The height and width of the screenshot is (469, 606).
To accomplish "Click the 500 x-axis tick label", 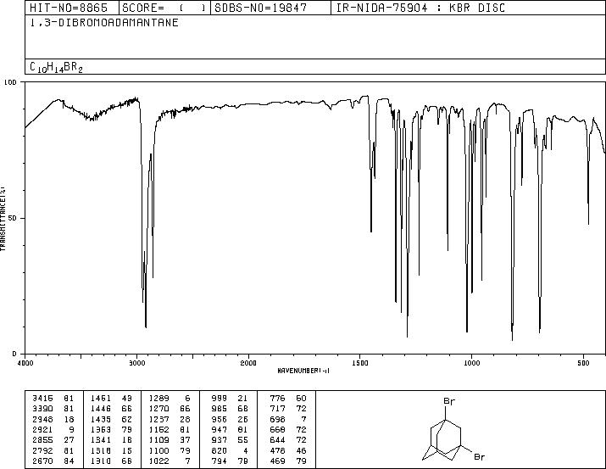I will pyautogui.click(x=584, y=363).
